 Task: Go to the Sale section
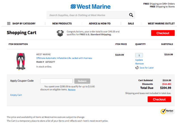131,24
